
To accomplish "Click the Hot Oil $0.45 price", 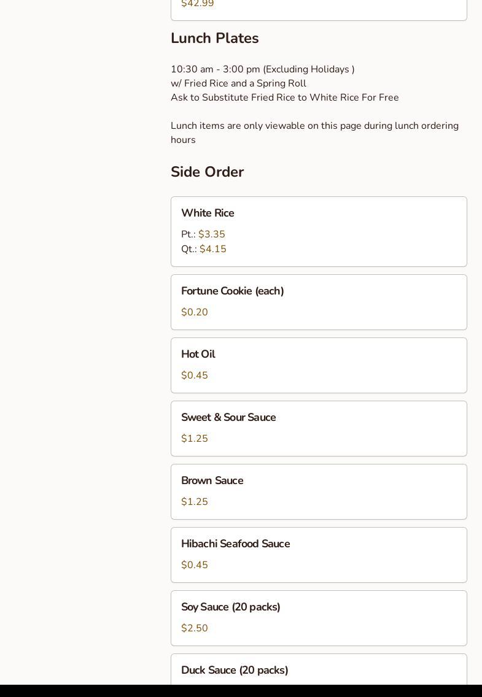I will (194, 375).
